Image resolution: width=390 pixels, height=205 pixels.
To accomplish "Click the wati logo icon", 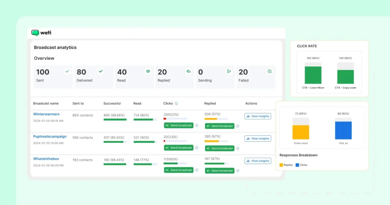I will point(35,33).
